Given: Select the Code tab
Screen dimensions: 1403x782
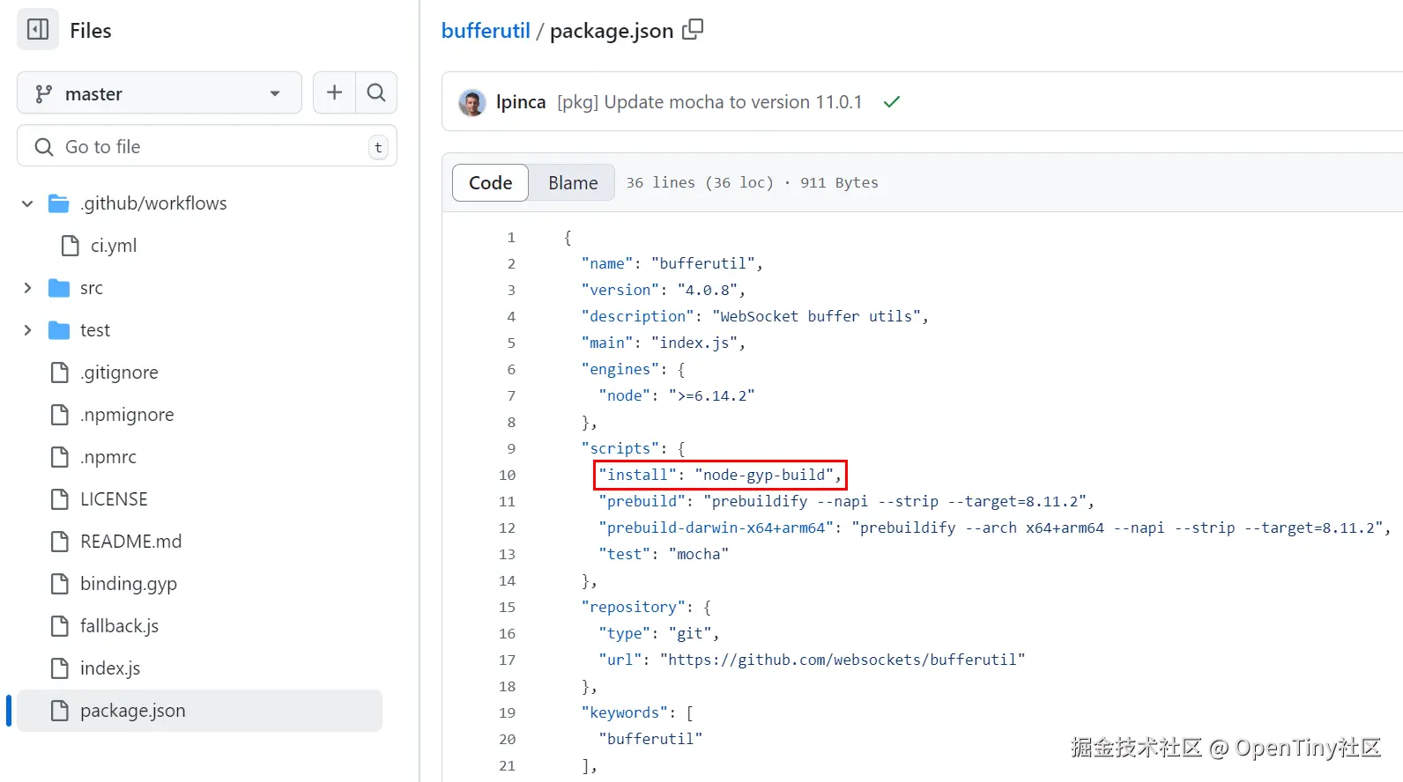Looking at the screenshot, I should (490, 182).
